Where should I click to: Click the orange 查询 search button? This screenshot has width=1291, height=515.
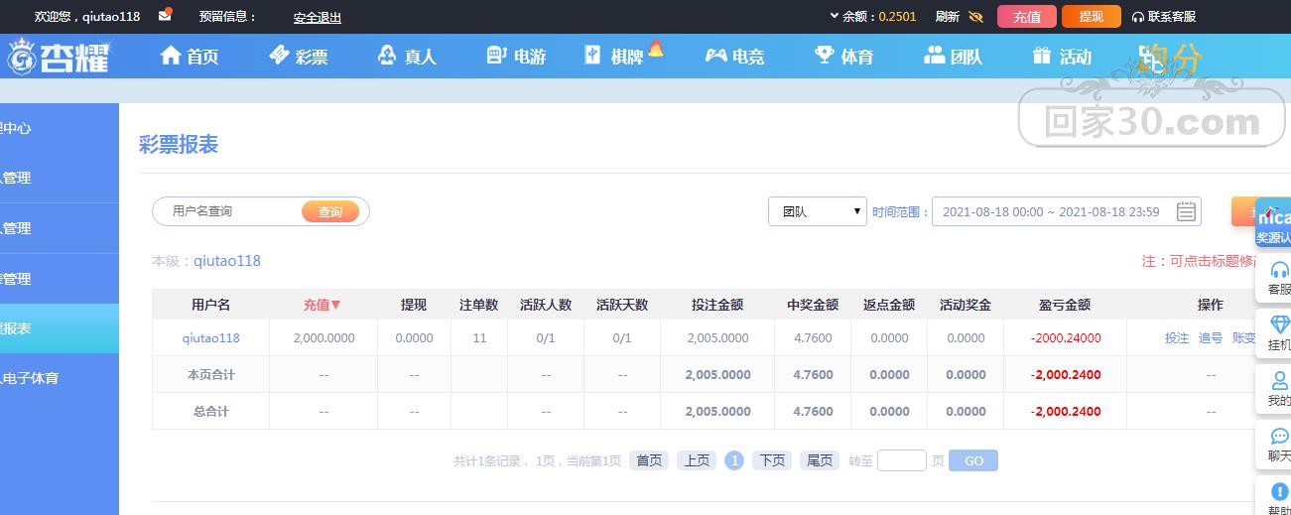330,211
